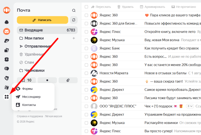Filter unread messages with the dot button
201x135 pixels.
[x=47, y=80]
